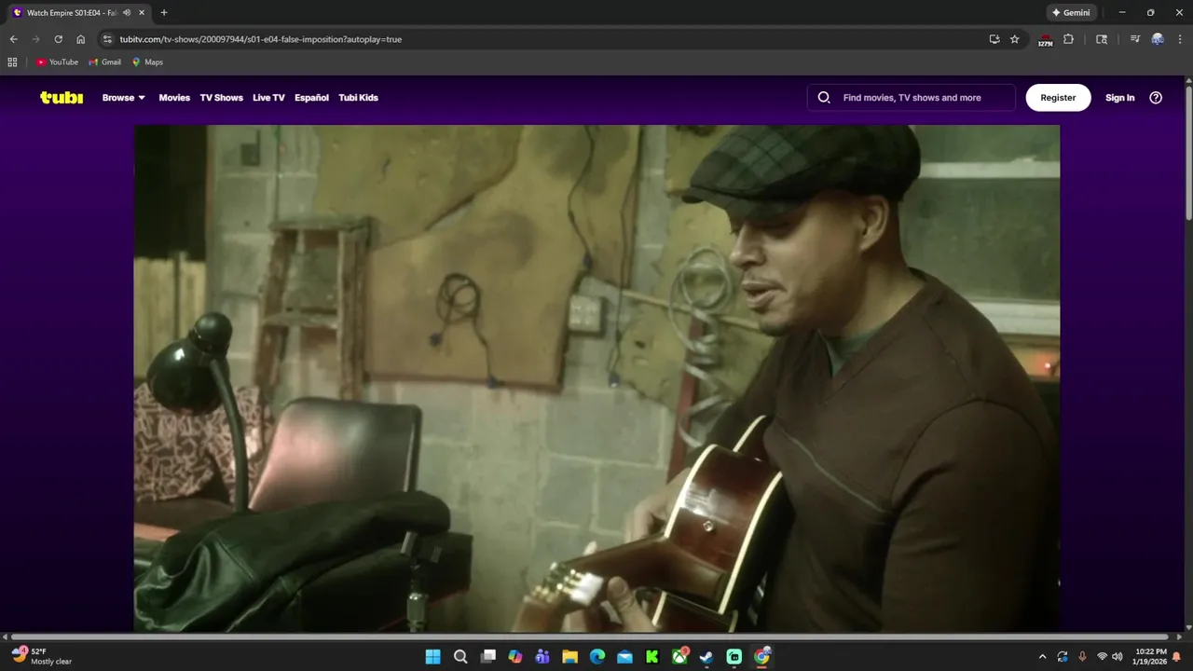Open the Extensions puzzle icon
1193x671 pixels.
click(x=1068, y=39)
